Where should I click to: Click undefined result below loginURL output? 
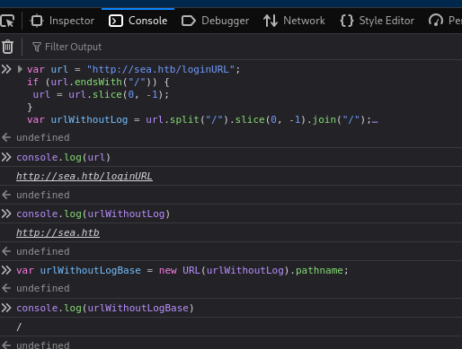[x=43, y=195]
